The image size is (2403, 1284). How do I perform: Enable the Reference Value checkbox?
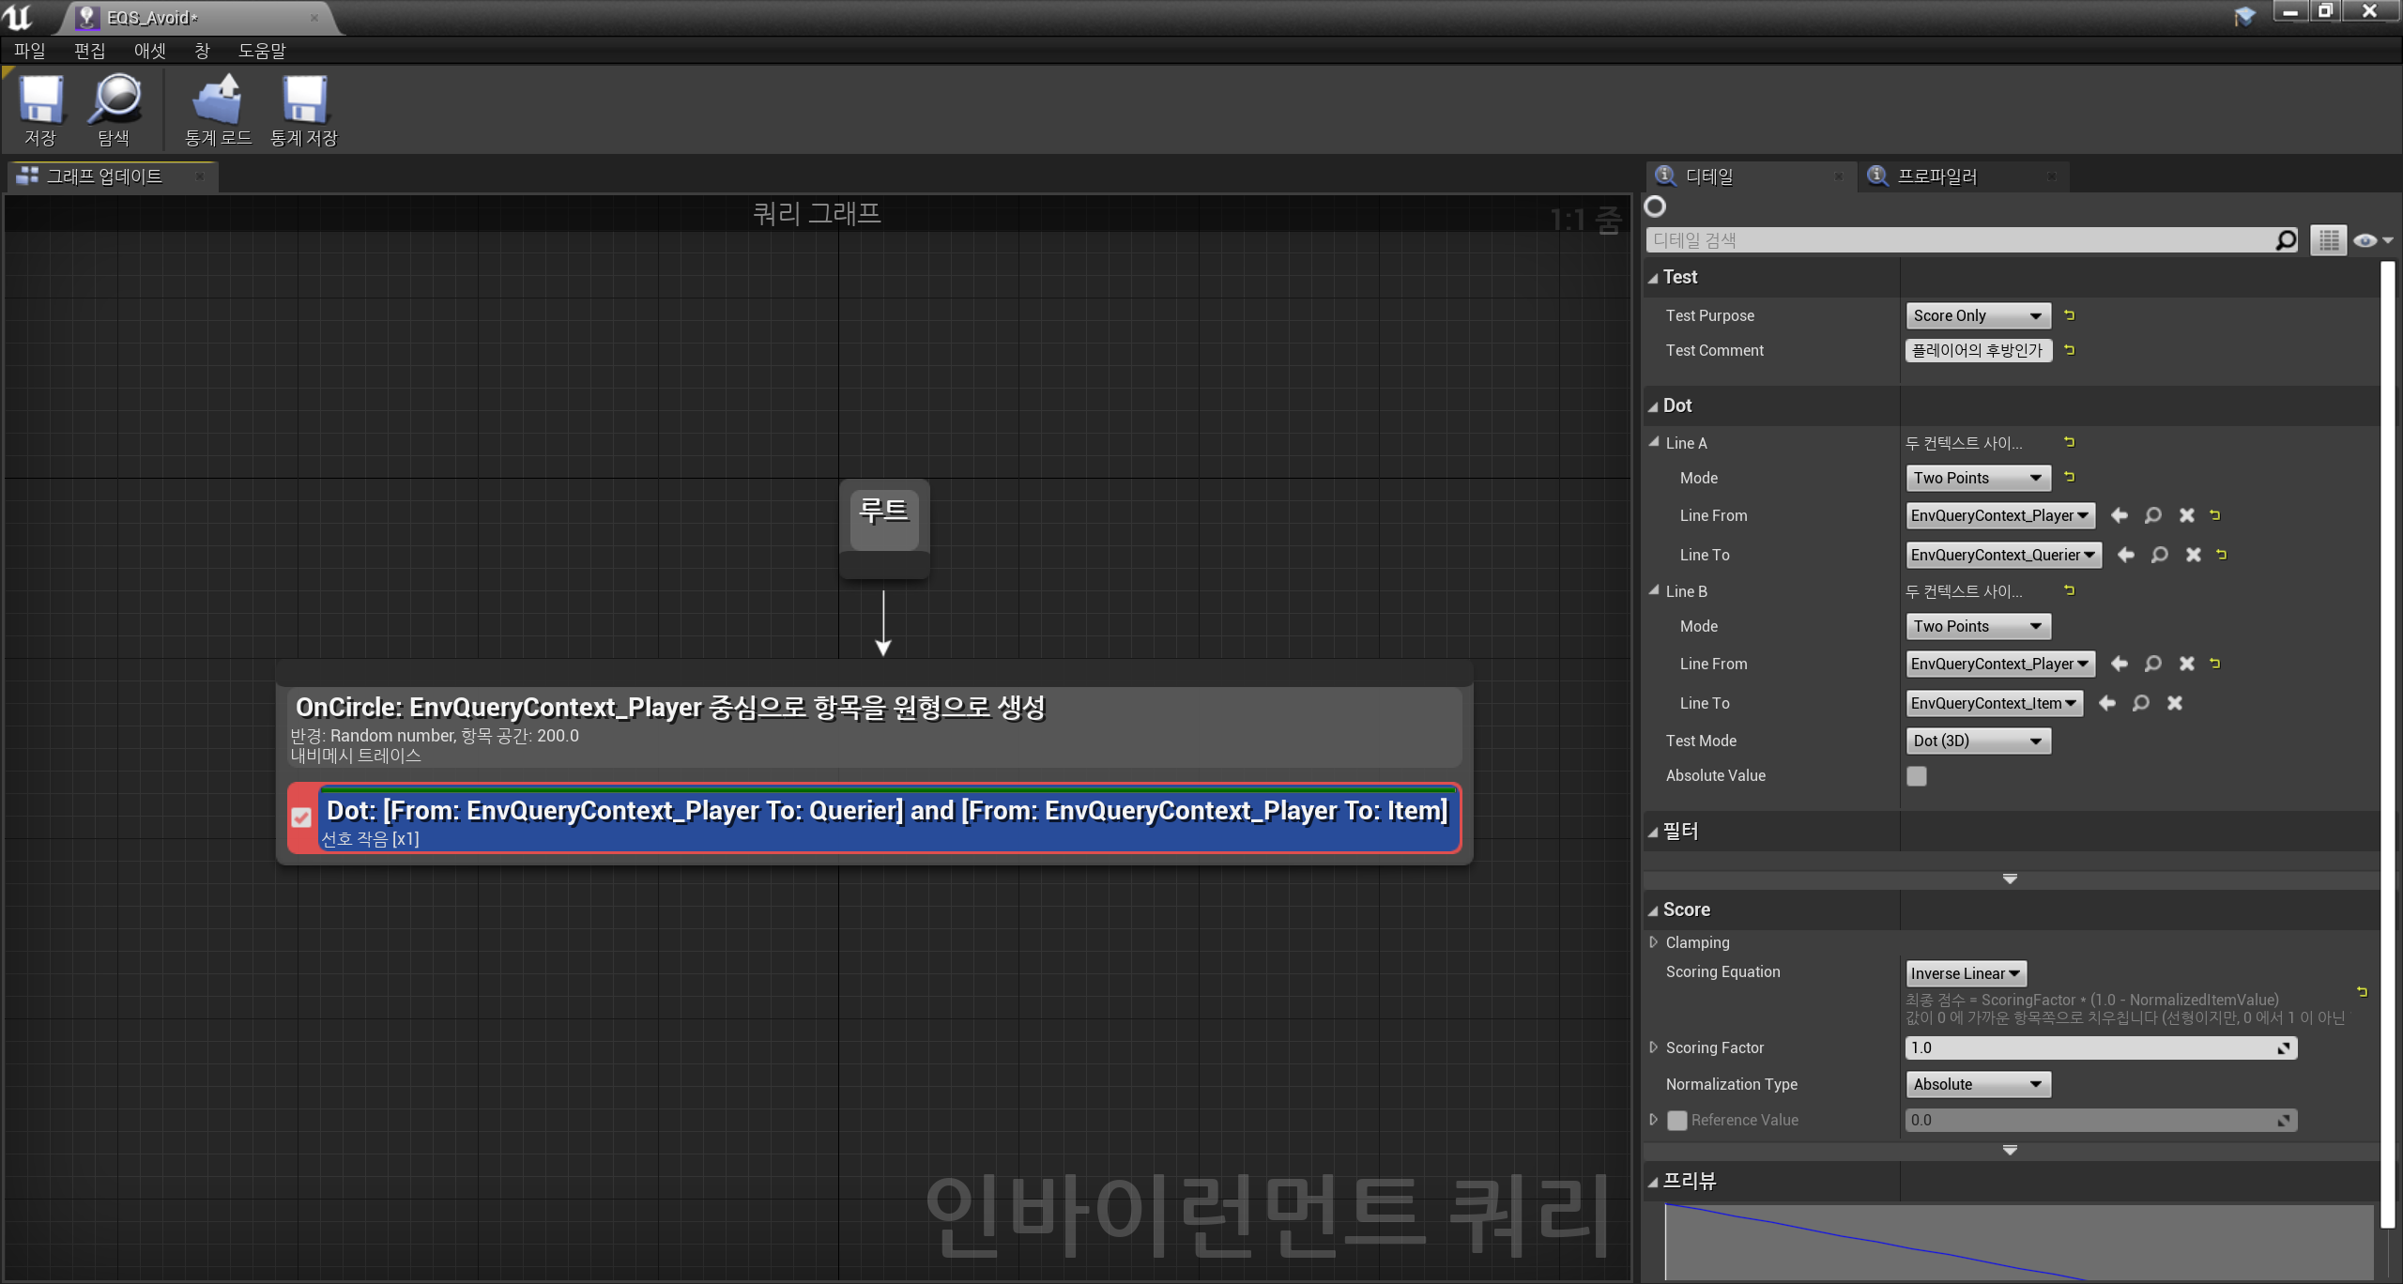pos(1676,1120)
